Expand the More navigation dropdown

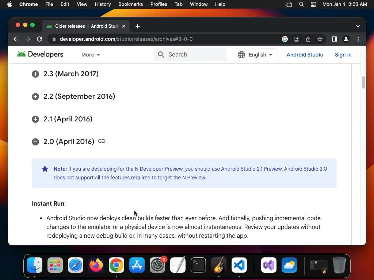tap(91, 55)
